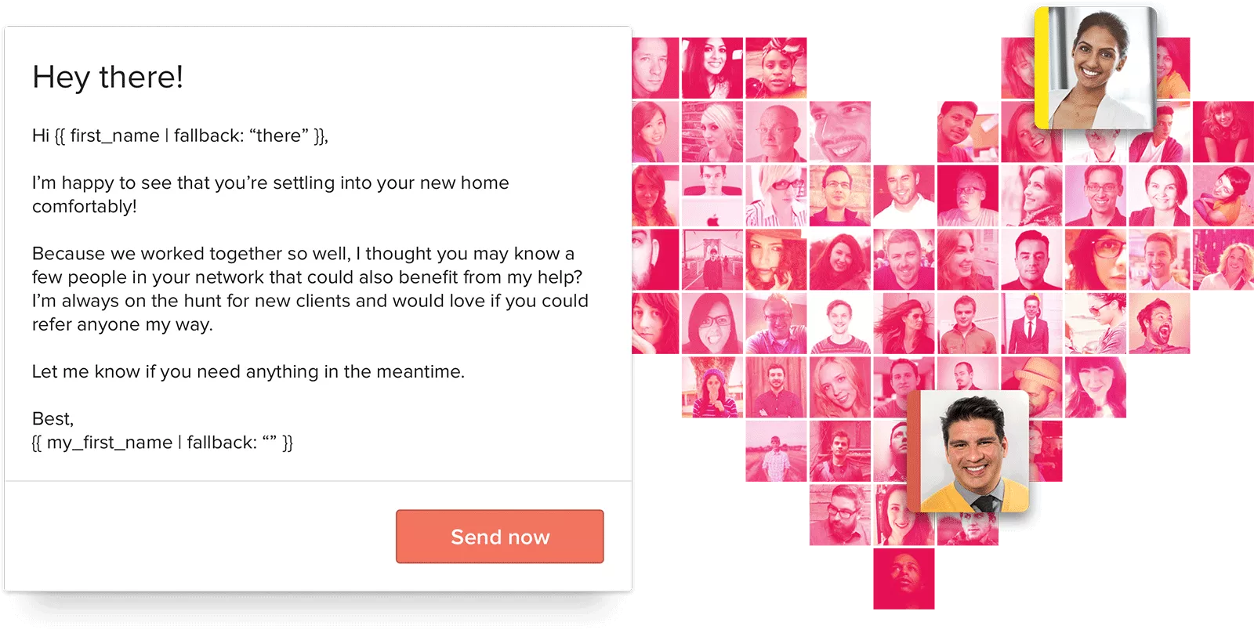This screenshot has height=633, width=1254.
Task: Click the Send now button
Action: coord(500,537)
